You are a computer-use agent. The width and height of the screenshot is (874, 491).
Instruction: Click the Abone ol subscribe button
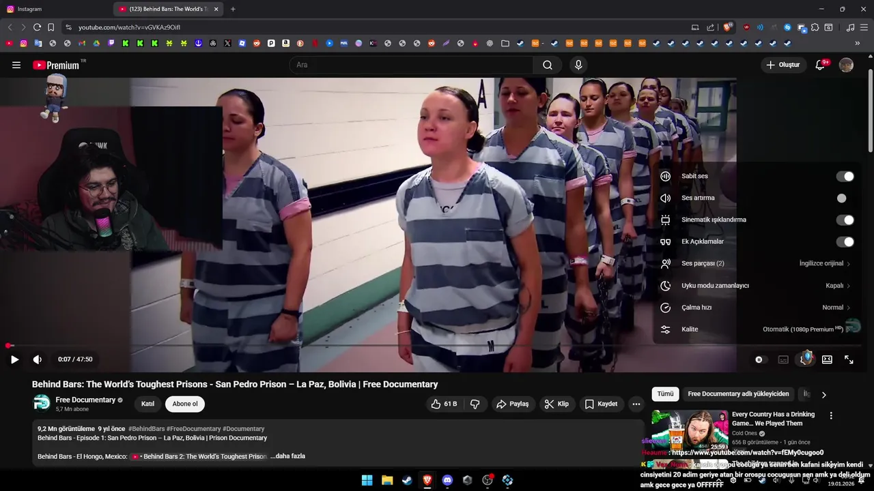click(x=185, y=404)
